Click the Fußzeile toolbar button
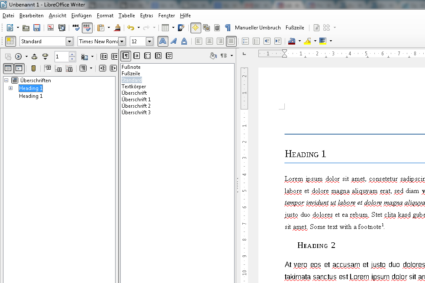Image resolution: width=425 pixels, height=283 pixels. coord(295,28)
